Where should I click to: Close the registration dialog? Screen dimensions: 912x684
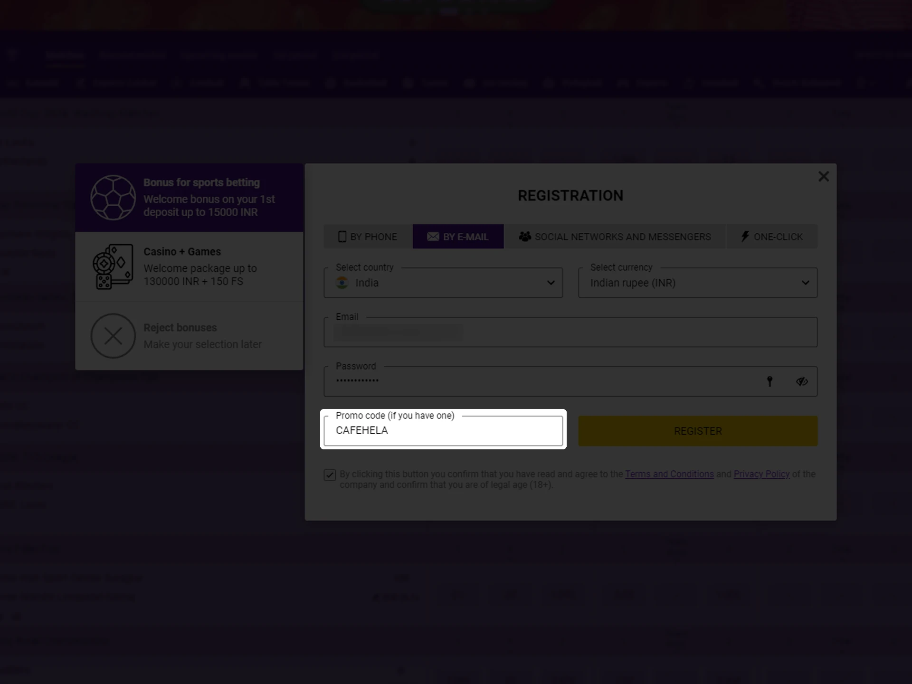coord(824,176)
